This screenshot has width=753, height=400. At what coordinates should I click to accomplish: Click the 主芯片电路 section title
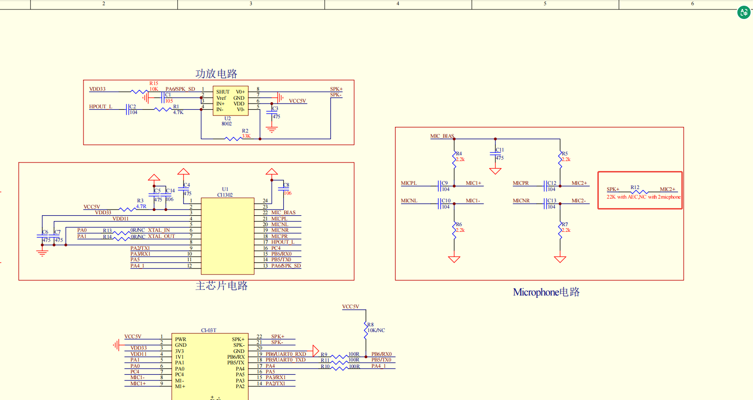pyautogui.click(x=222, y=286)
